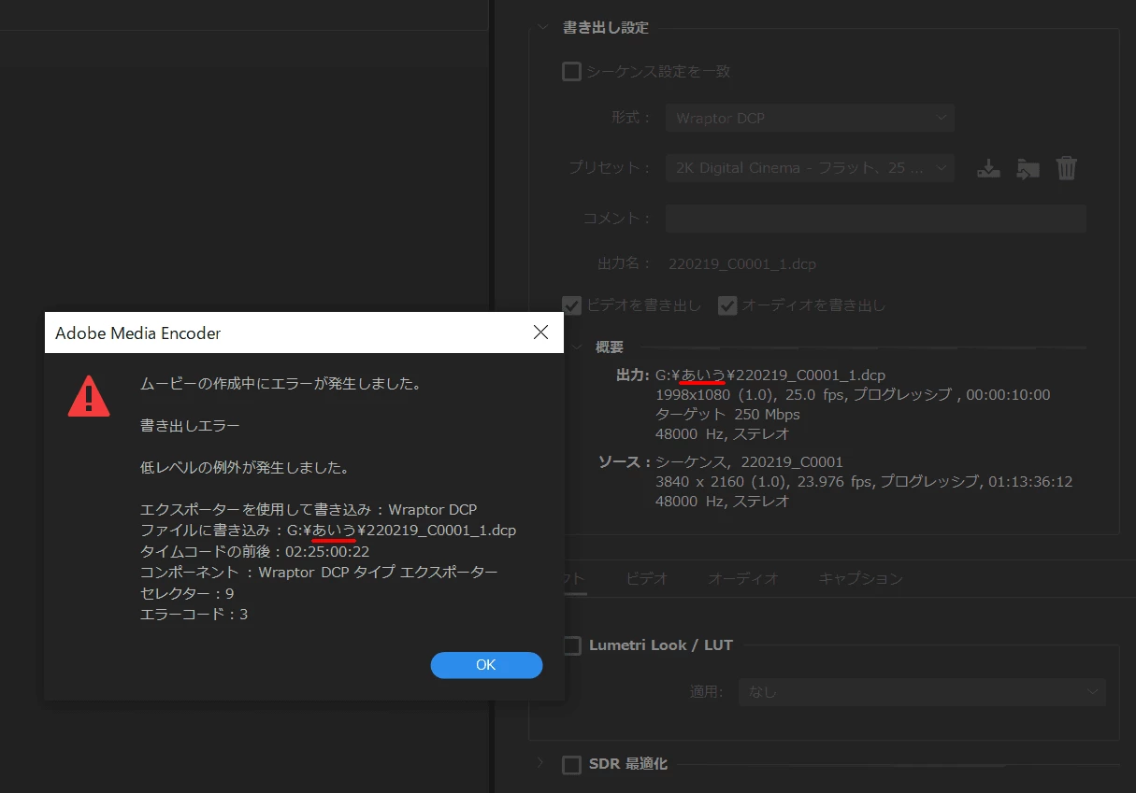Enable SDR 最適化 checkbox
The height and width of the screenshot is (793, 1136).
[571, 765]
